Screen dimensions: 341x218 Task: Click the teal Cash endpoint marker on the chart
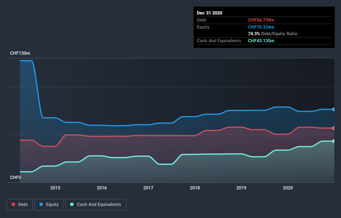coord(334,141)
